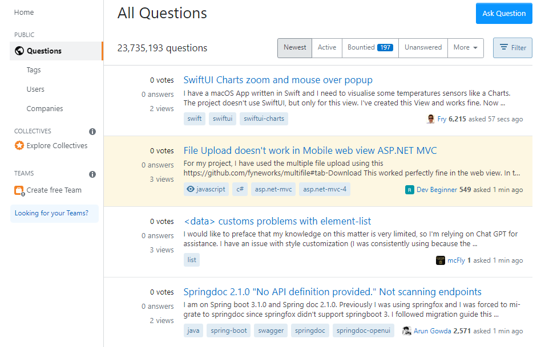Click the swiftui tag

pos(223,119)
